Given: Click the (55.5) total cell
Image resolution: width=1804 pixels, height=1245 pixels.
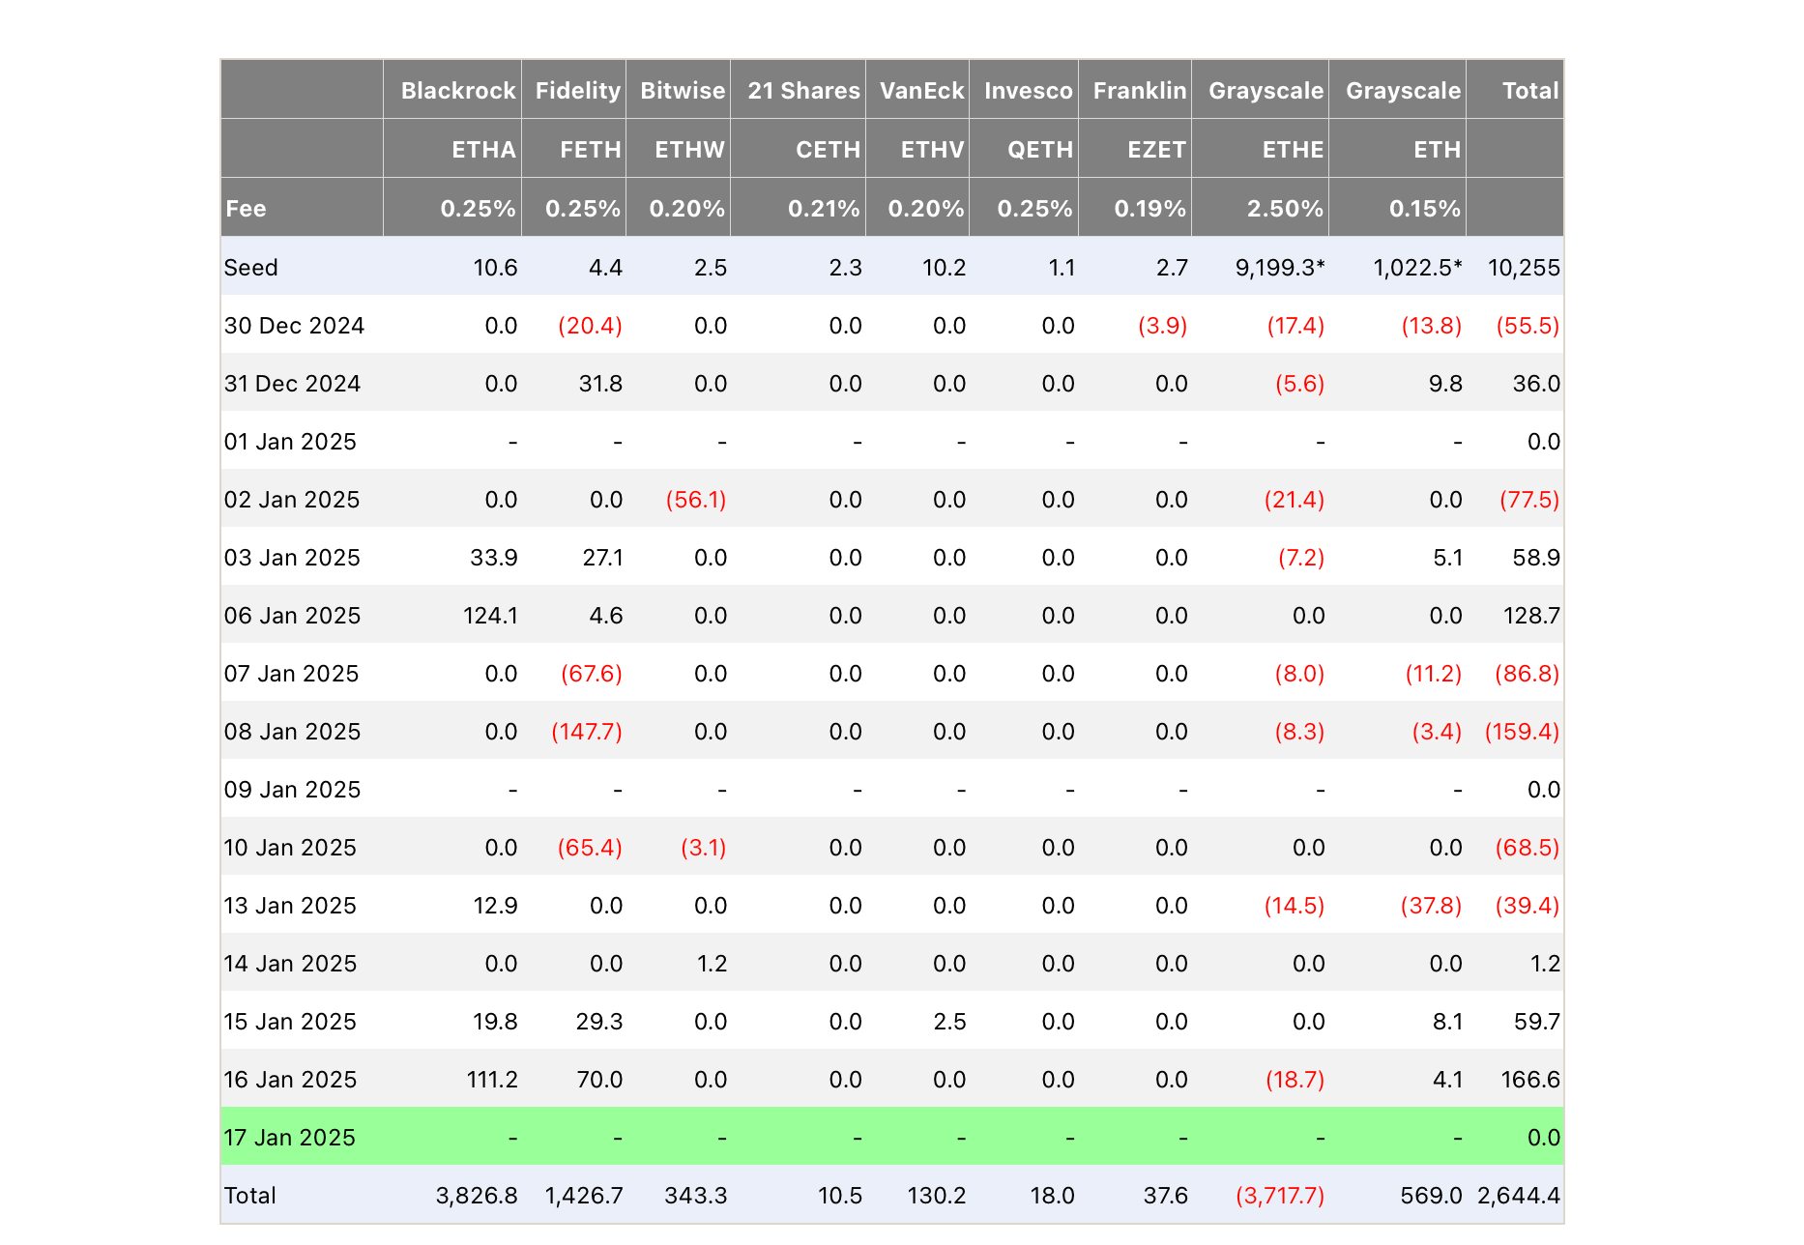Looking at the screenshot, I should (x=1528, y=326).
